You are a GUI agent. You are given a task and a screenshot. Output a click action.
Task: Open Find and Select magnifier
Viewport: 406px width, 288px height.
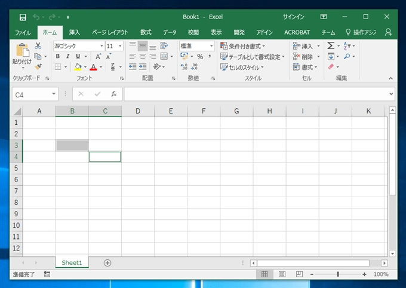point(347,56)
